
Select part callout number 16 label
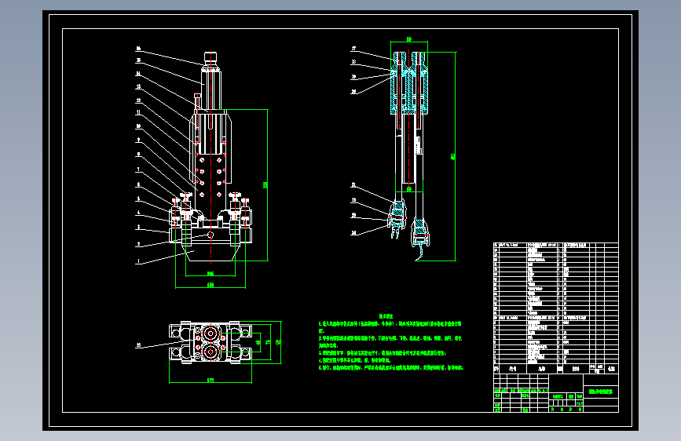click(x=138, y=49)
